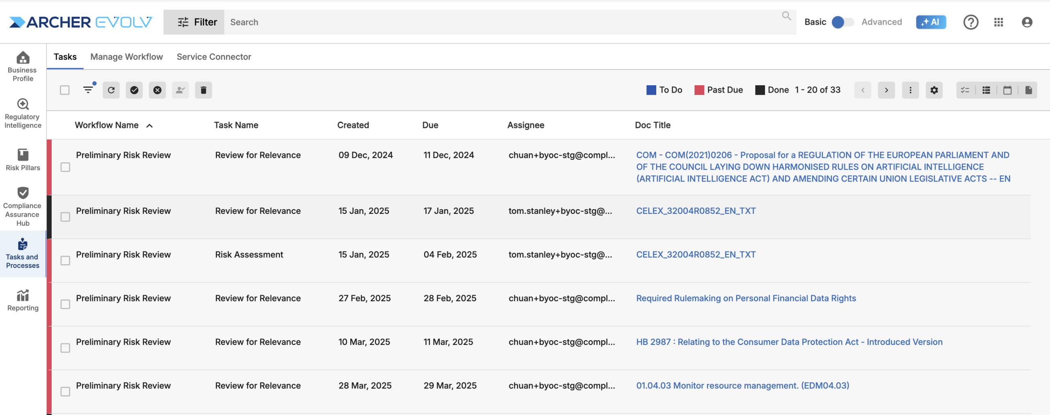Click the refresh tasks icon
The height and width of the screenshot is (415, 1050).
click(x=111, y=90)
